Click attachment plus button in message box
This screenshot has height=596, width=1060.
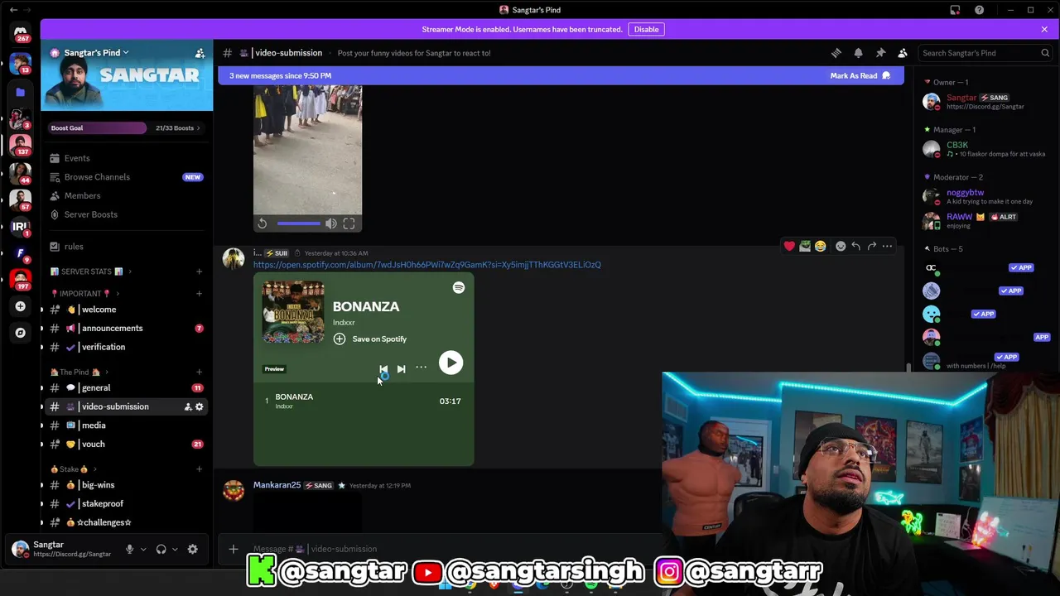click(x=234, y=549)
